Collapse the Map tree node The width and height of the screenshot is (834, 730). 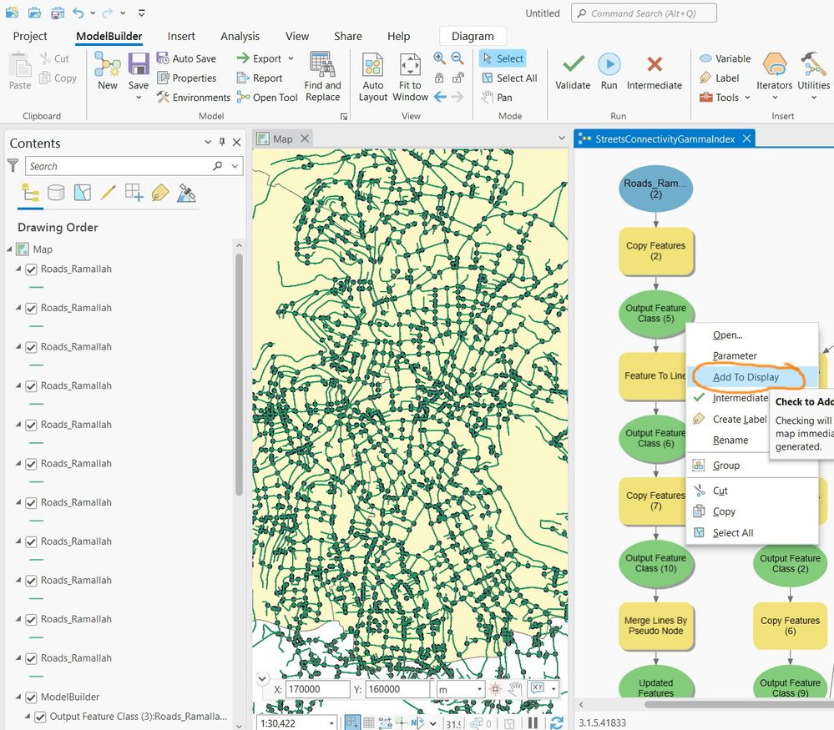11,249
